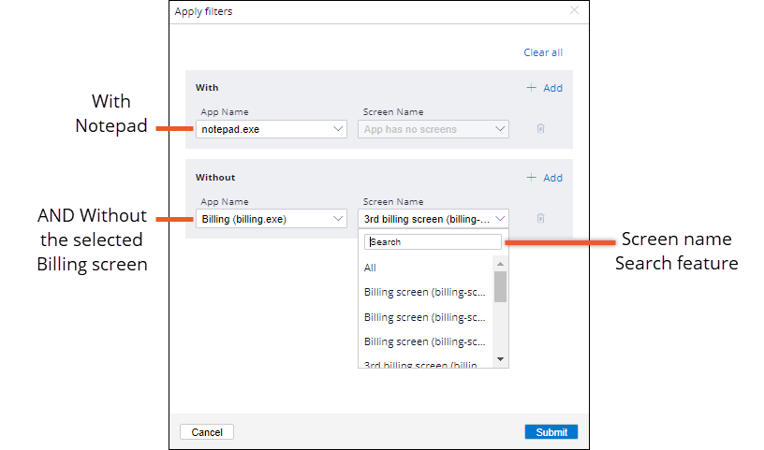The height and width of the screenshot is (450, 764).
Task: Delete the Billing filter row in Without
Action: pyautogui.click(x=540, y=219)
